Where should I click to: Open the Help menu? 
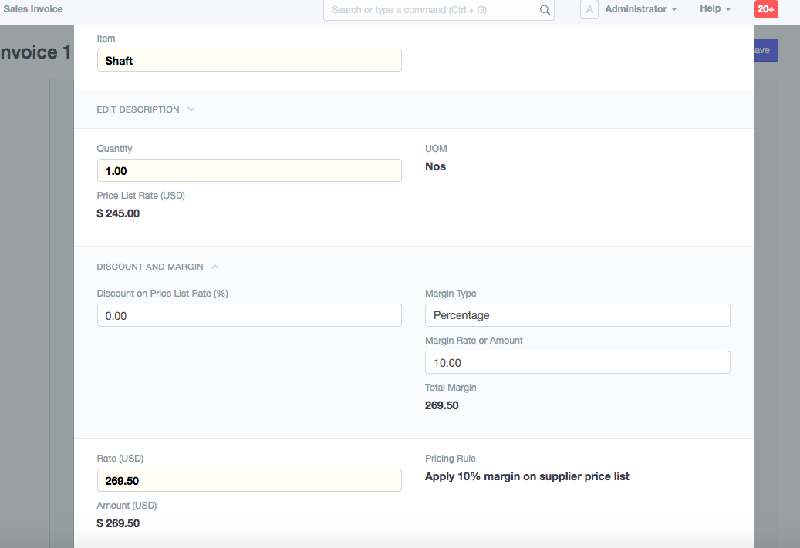715,9
